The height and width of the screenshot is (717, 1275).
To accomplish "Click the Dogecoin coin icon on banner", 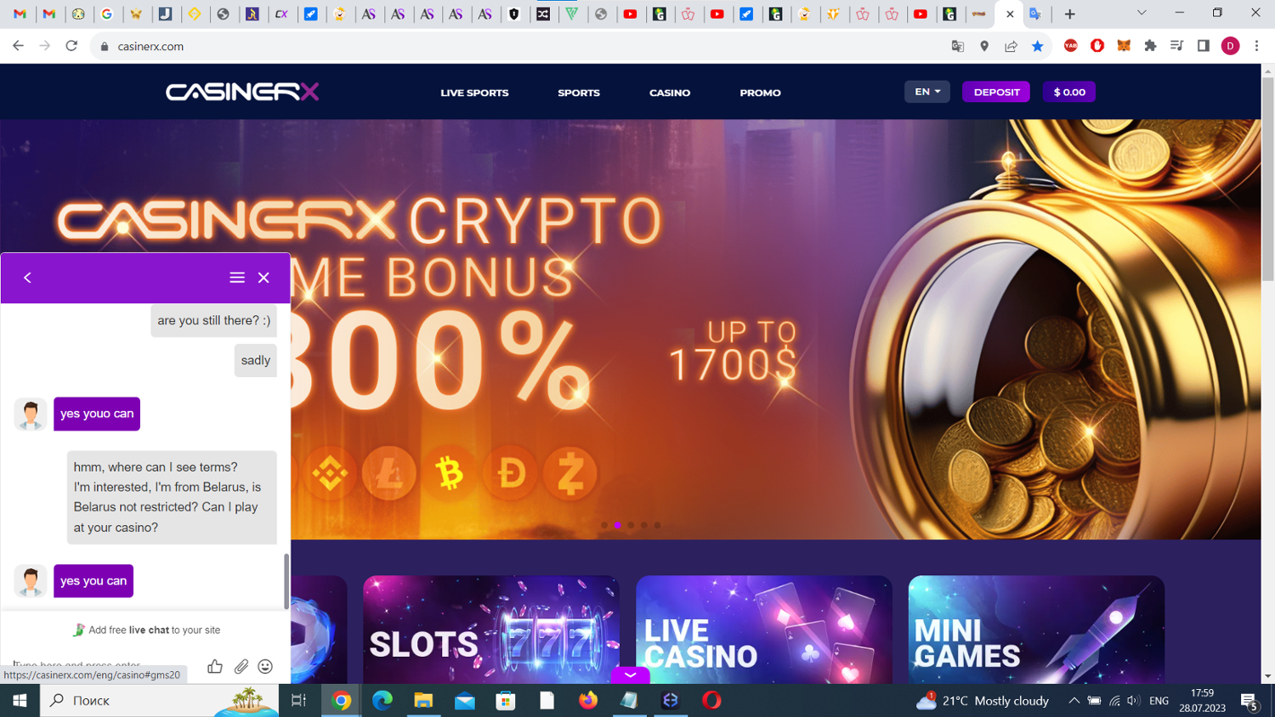I will [x=510, y=473].
